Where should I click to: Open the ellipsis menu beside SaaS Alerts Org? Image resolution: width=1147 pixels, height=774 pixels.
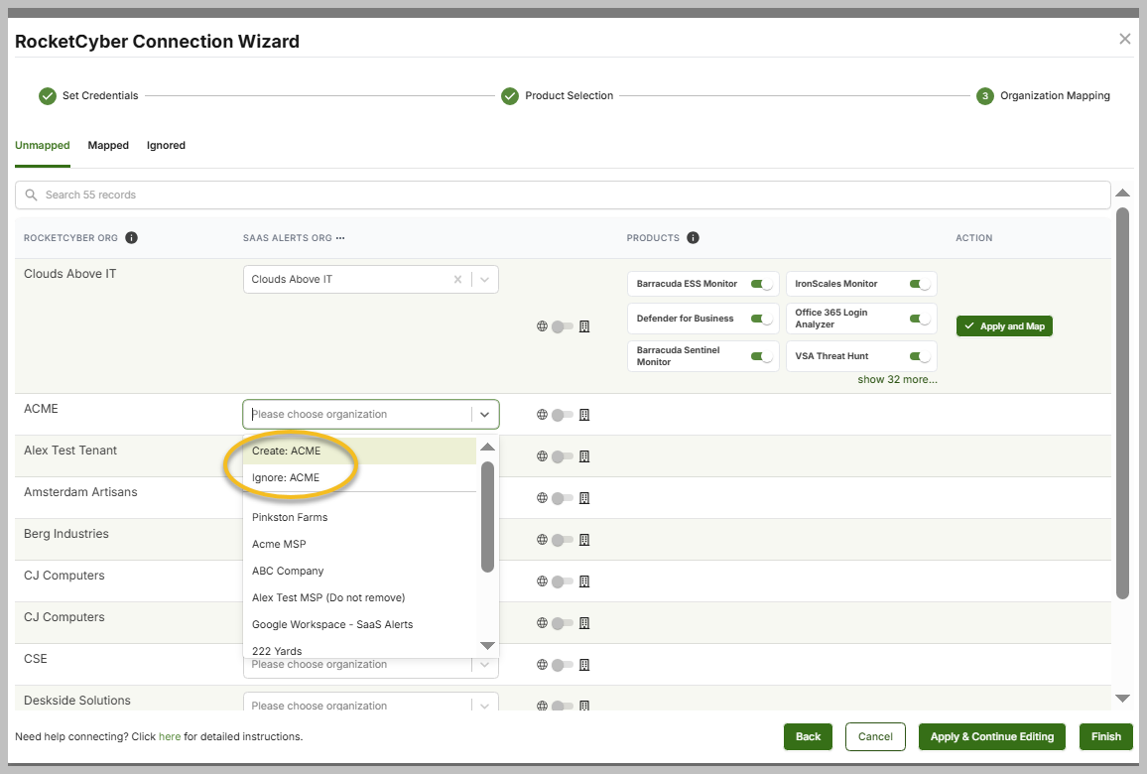[340, 238]
